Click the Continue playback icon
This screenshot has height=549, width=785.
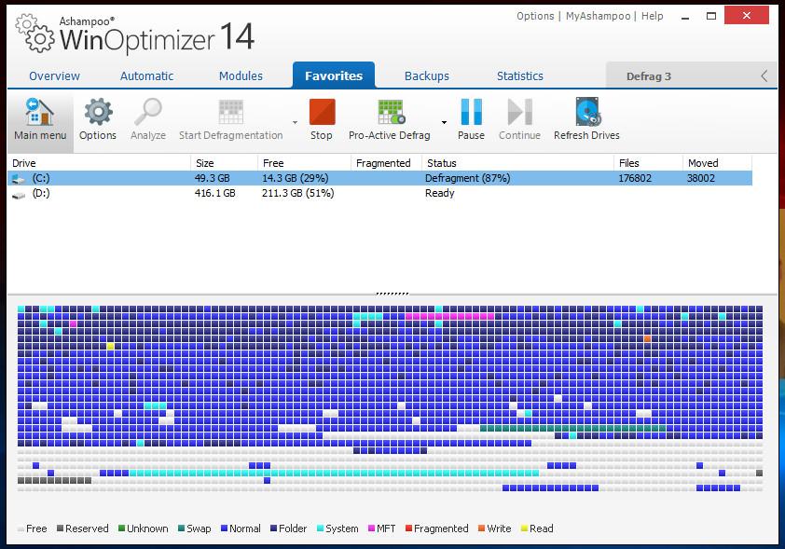click(x=519, y=112)
